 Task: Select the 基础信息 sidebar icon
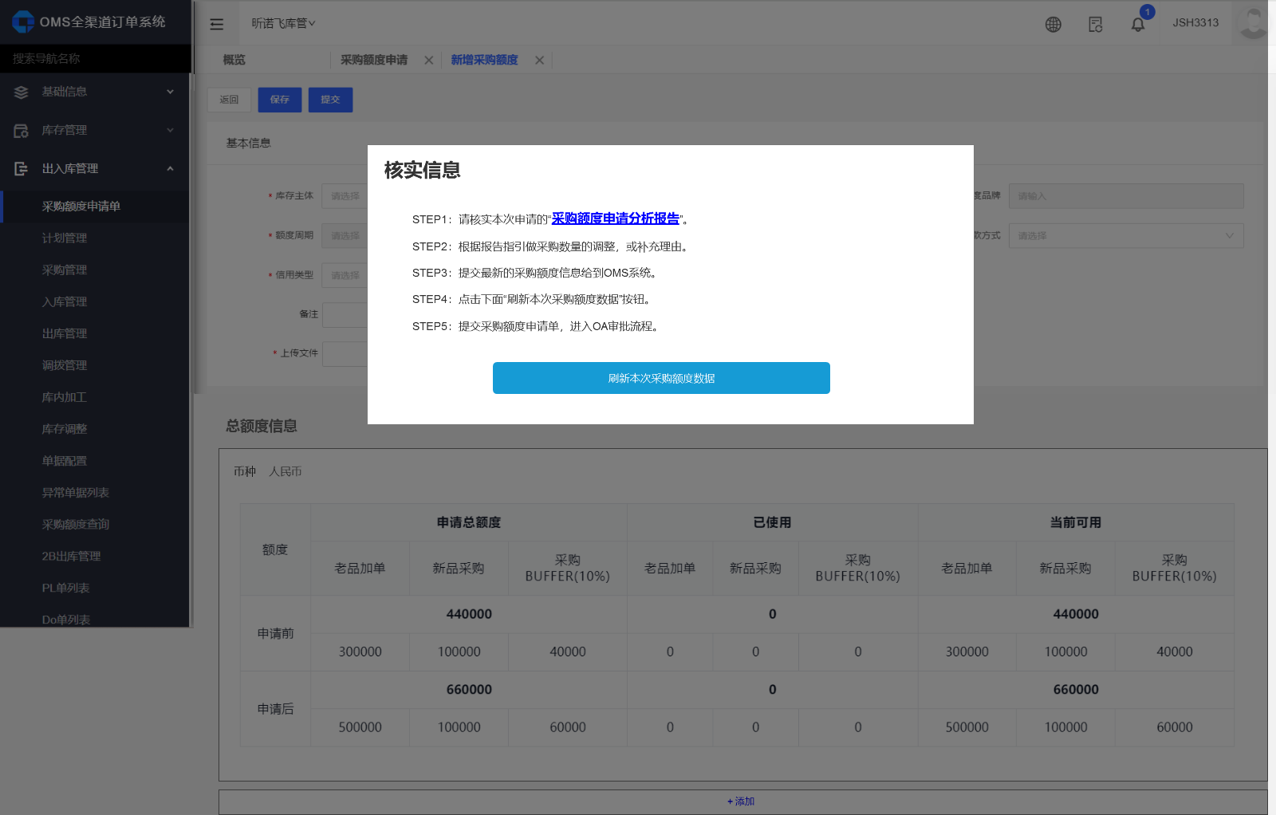[20, 92]
